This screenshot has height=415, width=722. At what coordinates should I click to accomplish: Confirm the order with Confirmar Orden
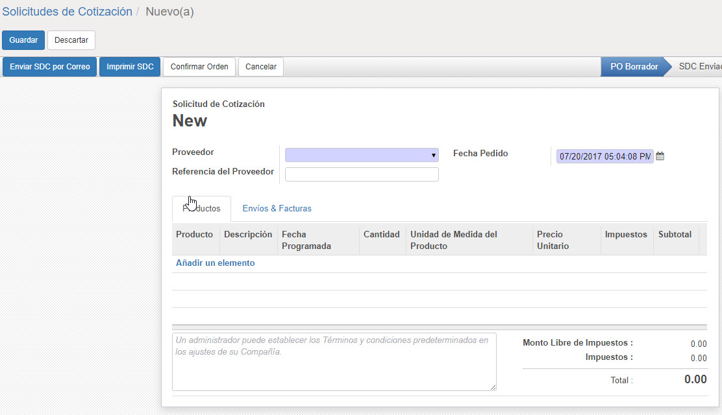(x=199, y=67)
